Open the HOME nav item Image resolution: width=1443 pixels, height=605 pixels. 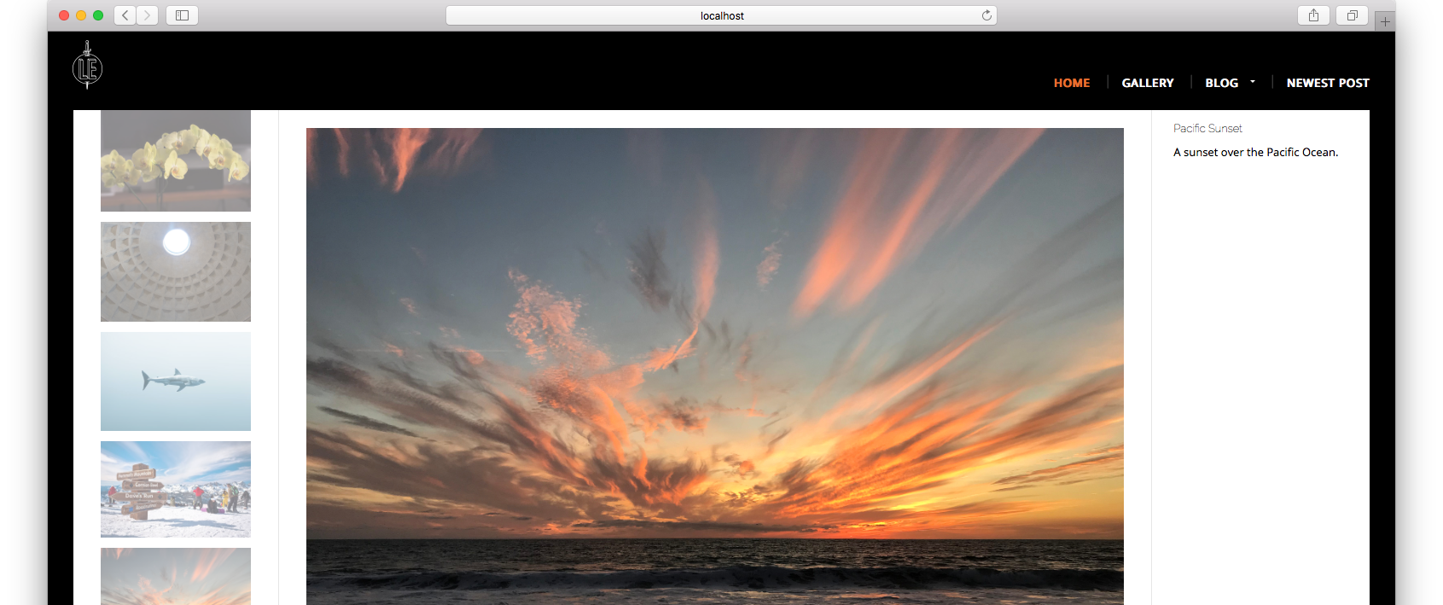pyautogui.click(x=1072, y=83)
